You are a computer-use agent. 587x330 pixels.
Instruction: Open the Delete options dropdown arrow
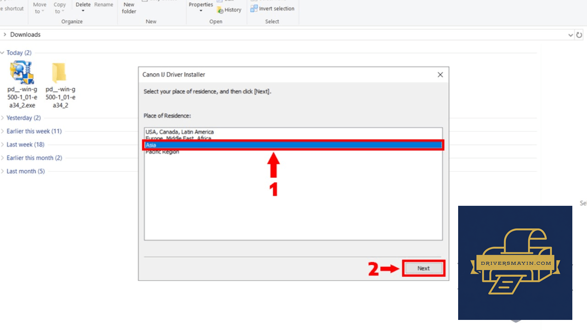(x=83, y=11)
